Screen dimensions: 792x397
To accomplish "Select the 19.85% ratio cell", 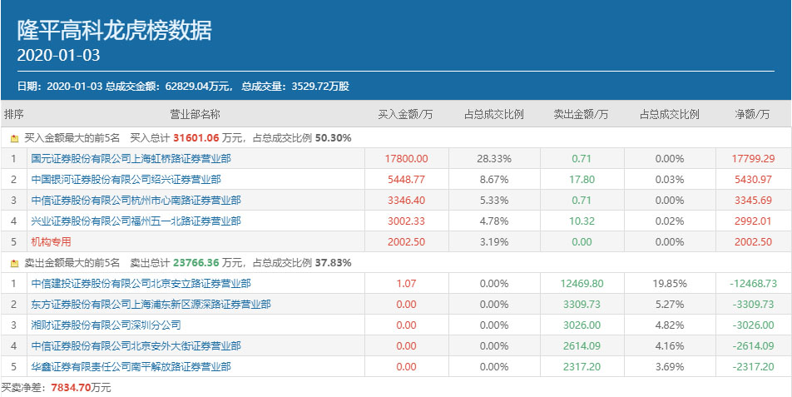I will (x=669, y=283).
